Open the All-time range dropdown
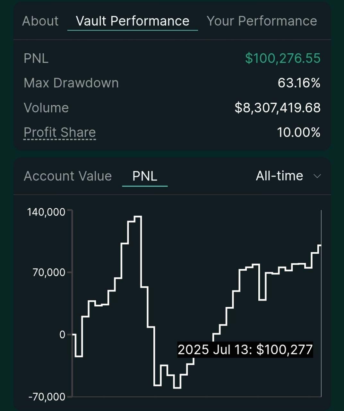344x411 pixels. click(279, 176)
